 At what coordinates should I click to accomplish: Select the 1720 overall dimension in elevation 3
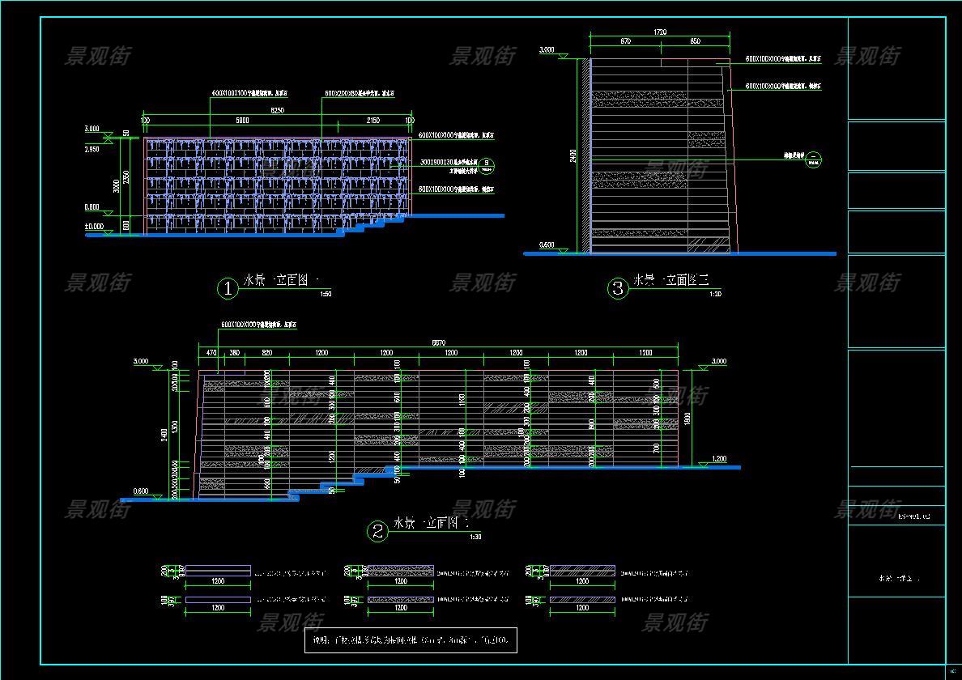coord(659,32)
